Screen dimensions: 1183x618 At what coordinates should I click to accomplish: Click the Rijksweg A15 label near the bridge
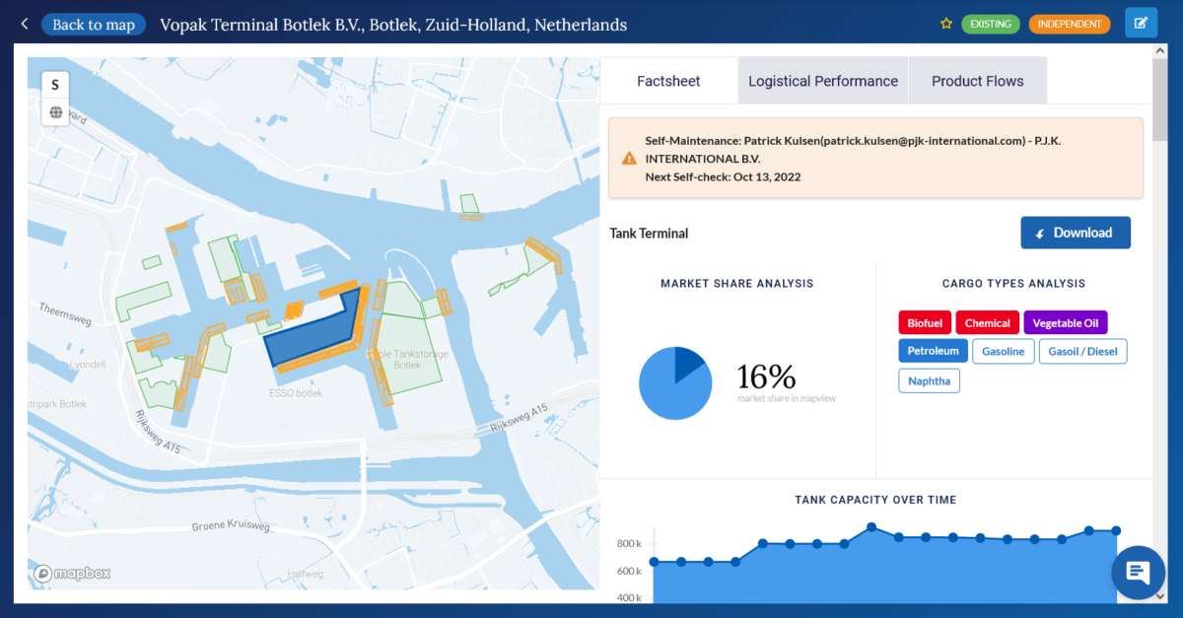coord(519,419)
